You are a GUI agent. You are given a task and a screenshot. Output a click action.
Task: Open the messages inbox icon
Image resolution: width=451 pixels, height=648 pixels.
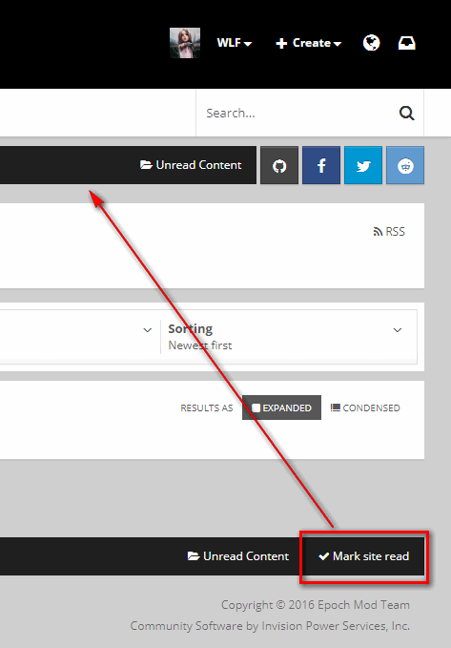407,43
